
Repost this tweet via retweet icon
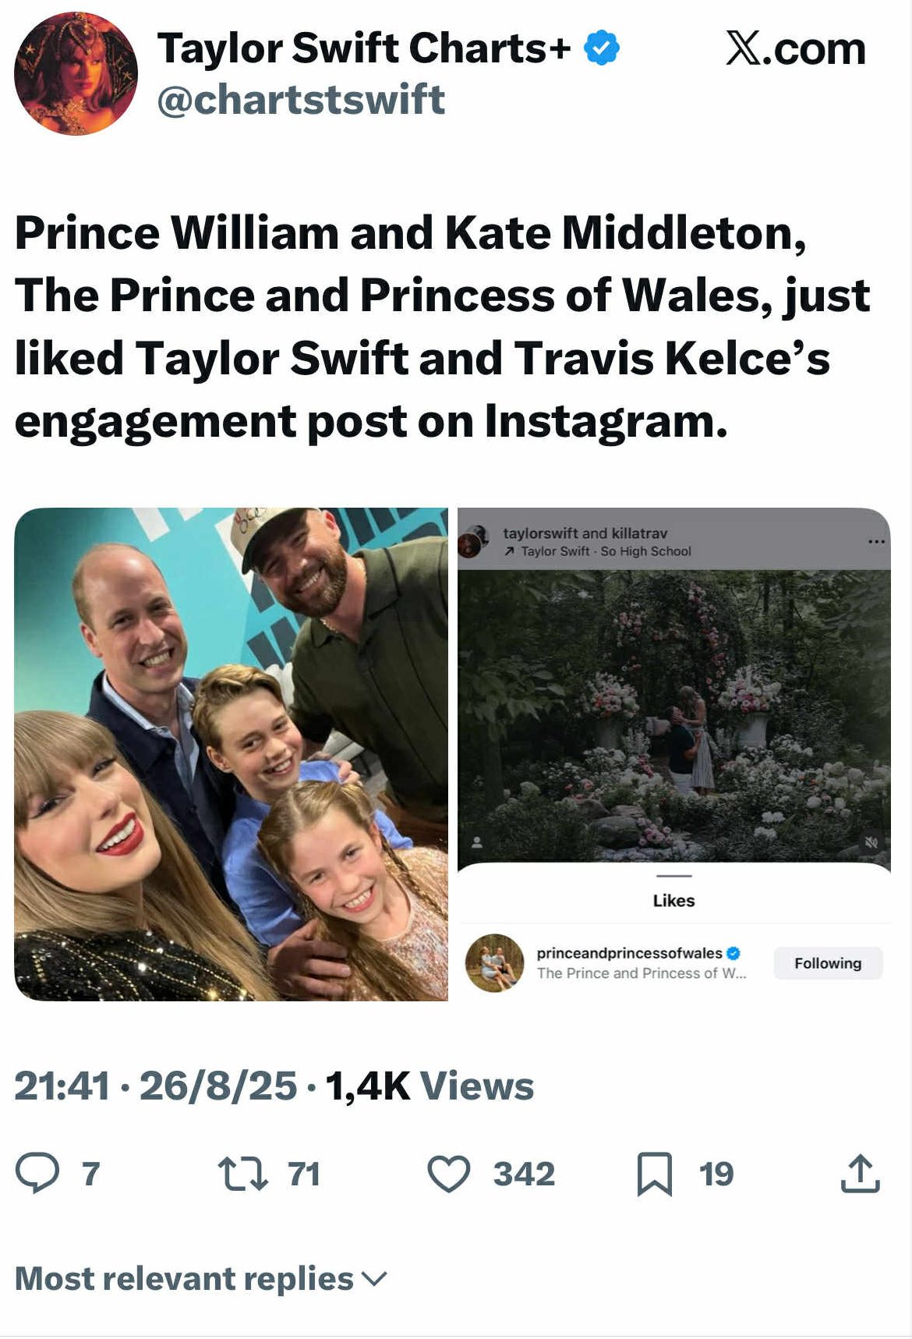click(x=243, y=1174)
